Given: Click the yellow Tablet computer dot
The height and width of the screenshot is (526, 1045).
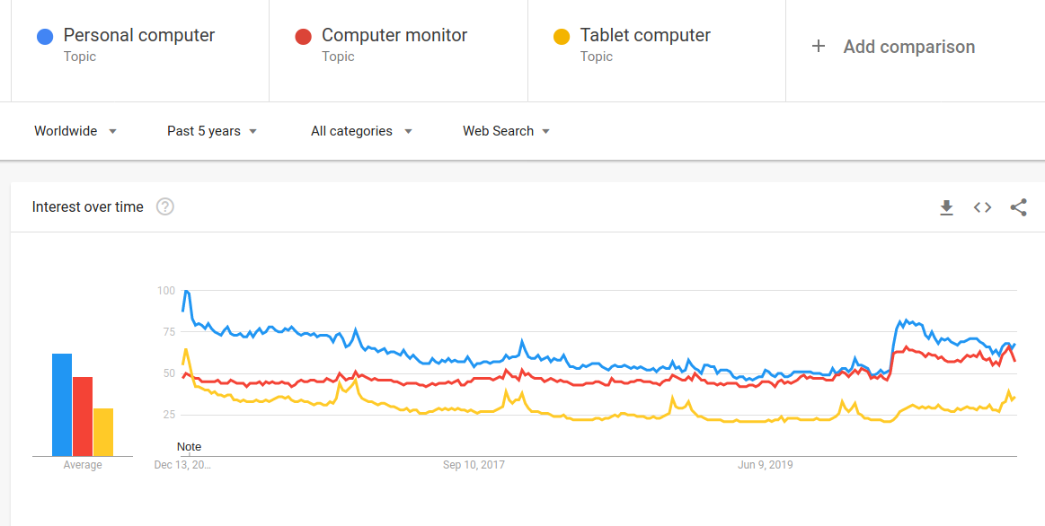Looking at the screenshot, I should pos(562,37).
